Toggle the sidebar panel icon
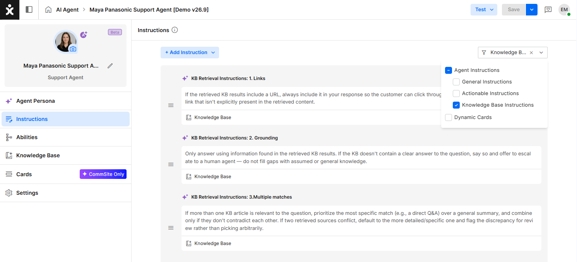Screen dimensions: 577x262 pyautogui.click(x=29, y=10)
